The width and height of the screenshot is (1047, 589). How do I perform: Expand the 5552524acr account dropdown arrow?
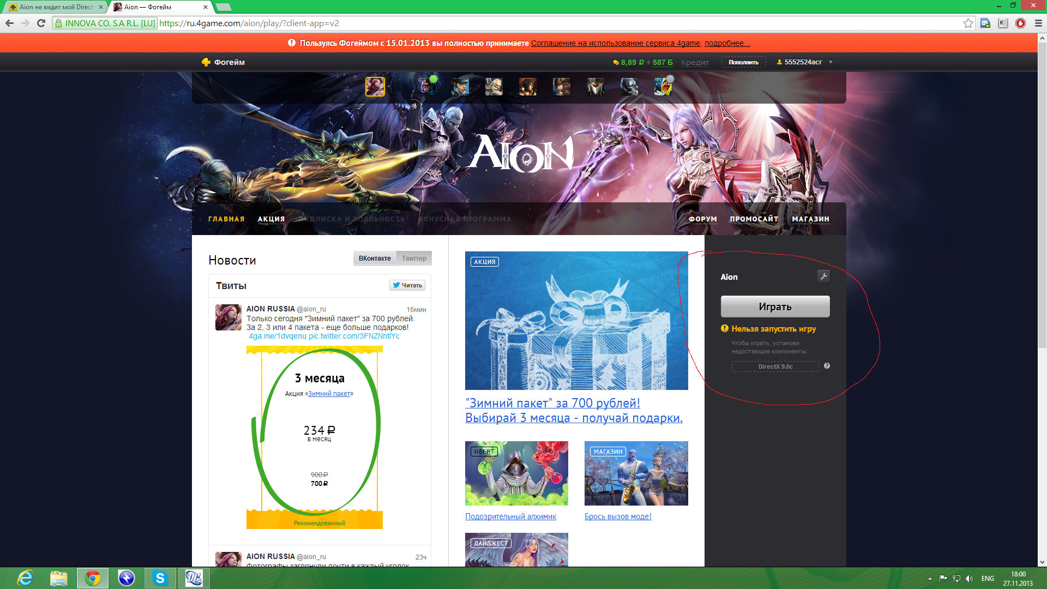pos(831,62)
